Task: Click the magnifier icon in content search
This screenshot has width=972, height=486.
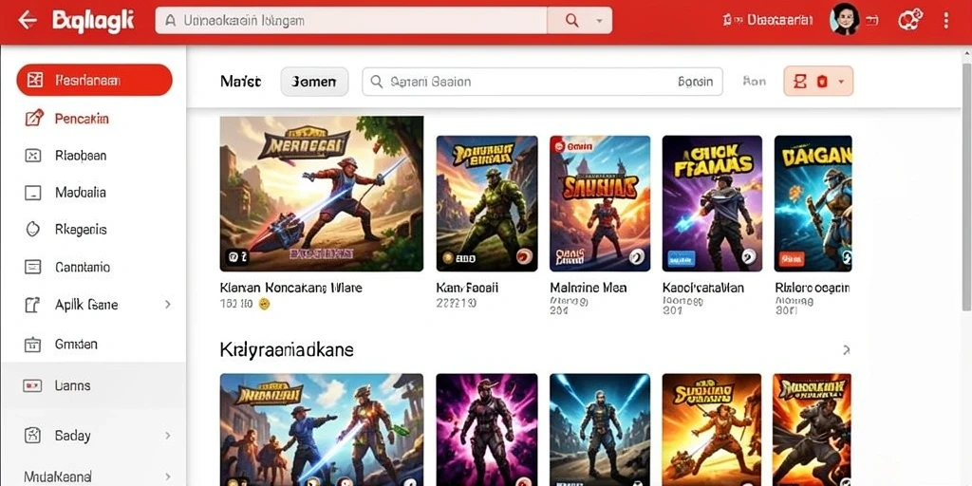Action: coord(376,82)
